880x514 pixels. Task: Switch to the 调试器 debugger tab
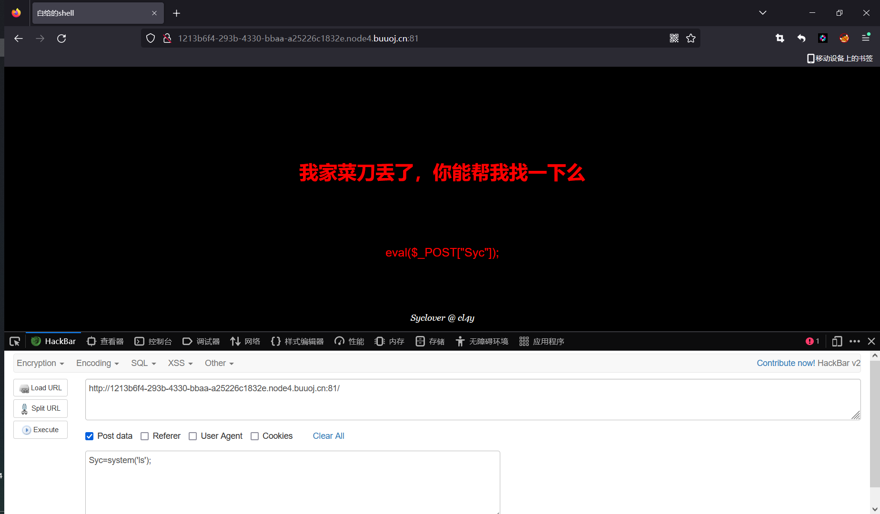201,341
